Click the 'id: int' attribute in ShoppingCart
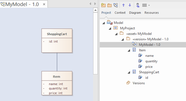The image size is (186, 101). (53, 41)
